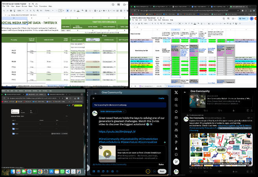Star the Social Media Tracker document
This screenshot has width=258, height=177.
click(29, 4)
